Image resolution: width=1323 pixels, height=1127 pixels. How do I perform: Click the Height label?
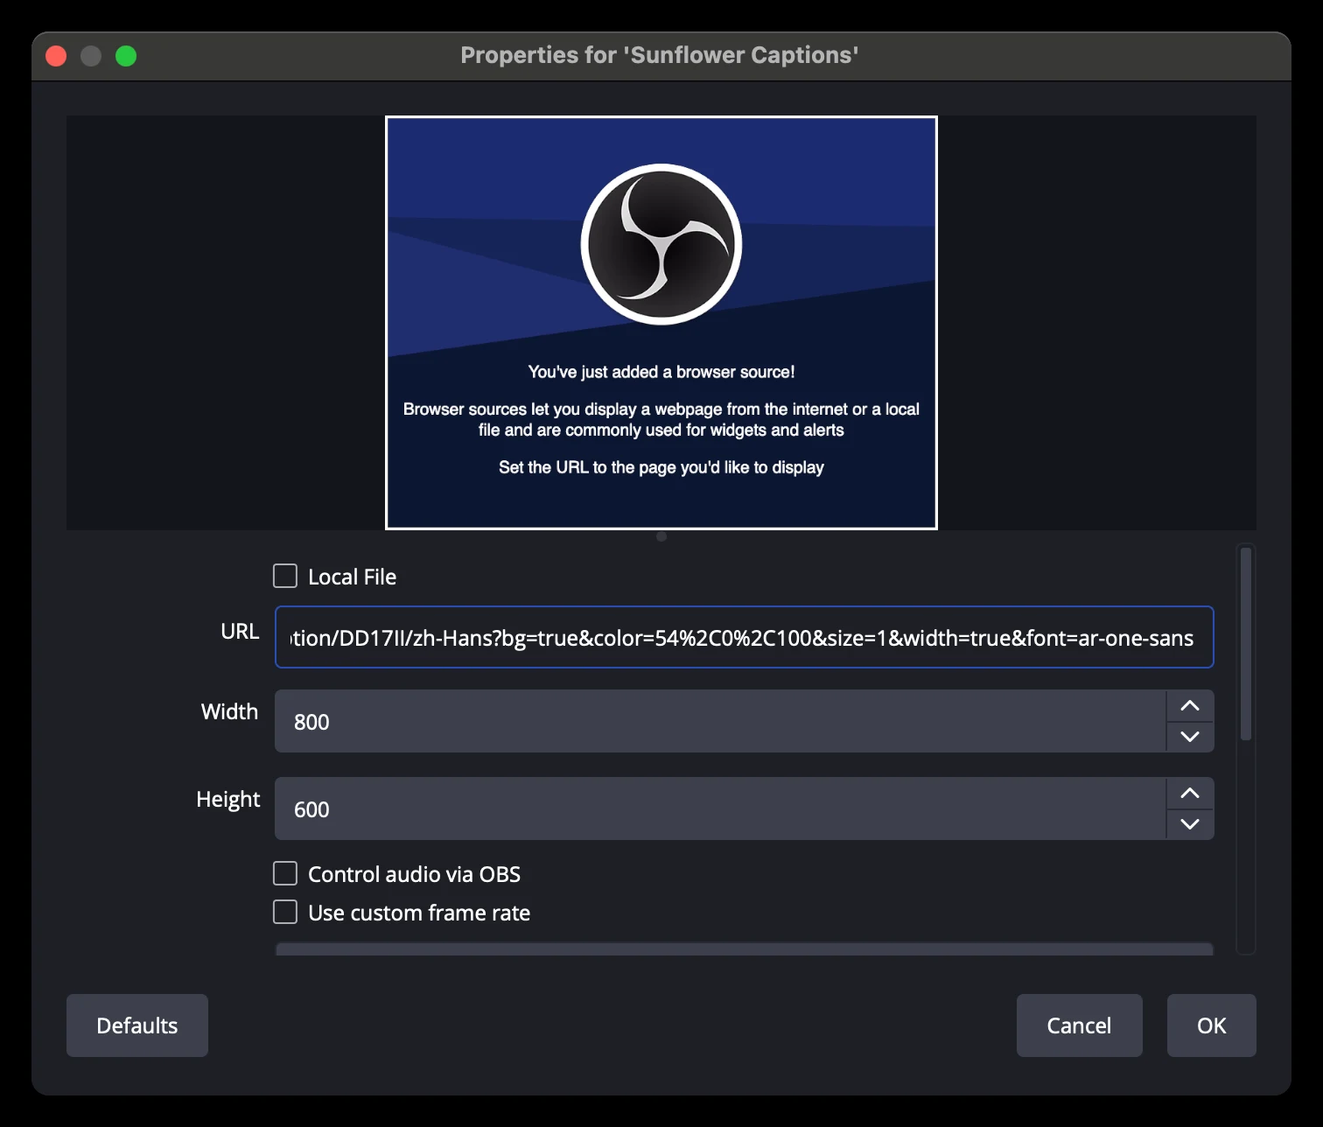(x=227, y=800)
